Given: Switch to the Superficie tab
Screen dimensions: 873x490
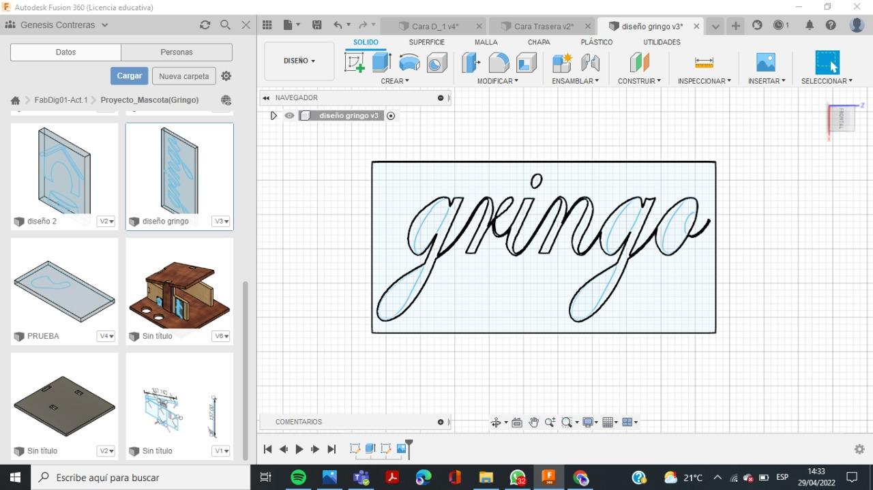Looking at the screenshot, I should (426, 42).
